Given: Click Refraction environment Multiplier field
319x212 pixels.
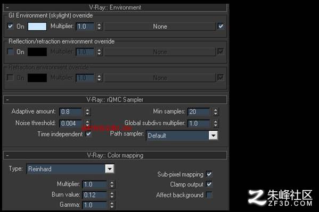Looking at the screenshot, I should (85, 78).
